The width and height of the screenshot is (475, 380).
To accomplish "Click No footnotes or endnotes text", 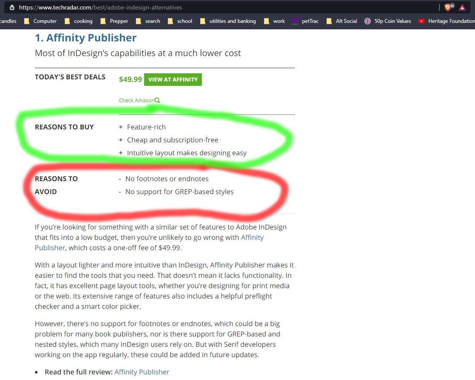I will [167, 179].
